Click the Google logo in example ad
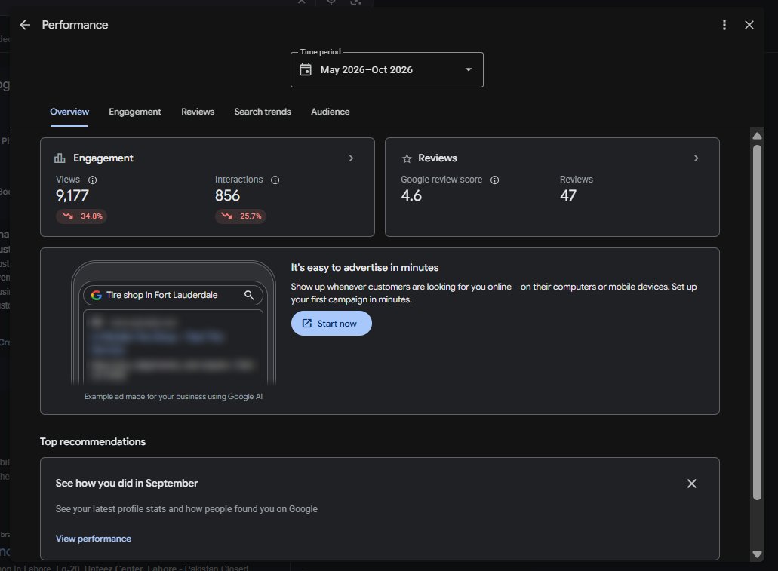Image resolution: width=778 pixels, height=571 pixels. 97,295
